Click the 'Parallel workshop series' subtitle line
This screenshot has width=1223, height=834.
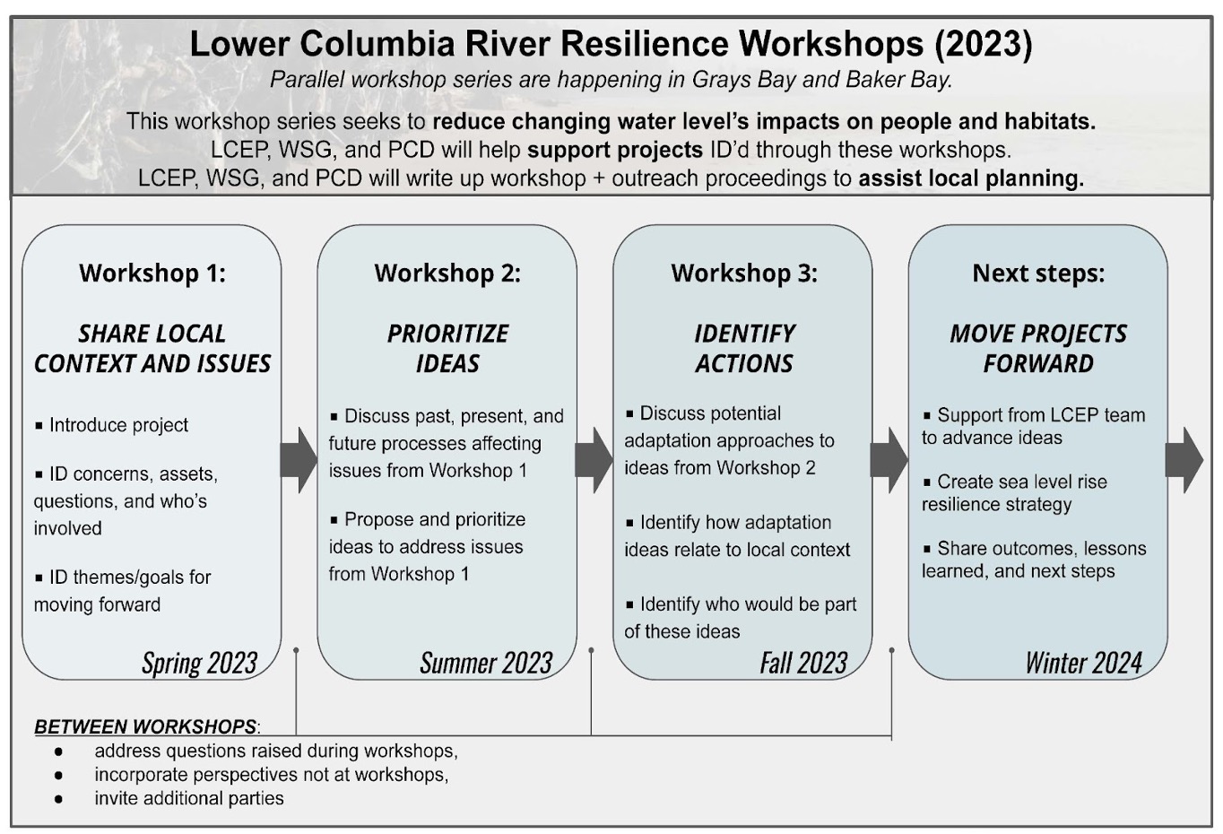[611, 80]
